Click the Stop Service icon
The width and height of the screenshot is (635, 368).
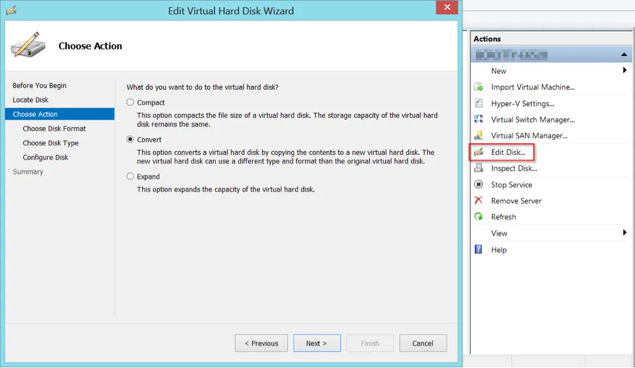tap(479, 184)
